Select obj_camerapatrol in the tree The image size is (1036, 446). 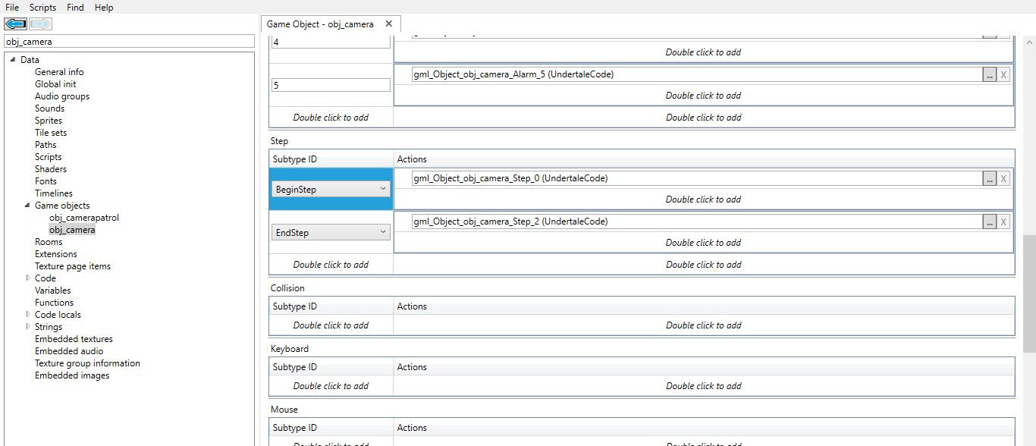pos(83,218)
